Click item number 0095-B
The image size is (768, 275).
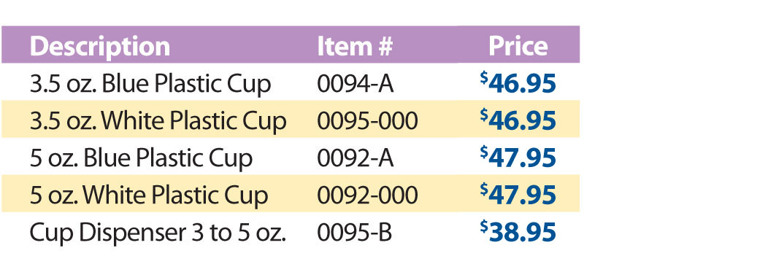354,233
